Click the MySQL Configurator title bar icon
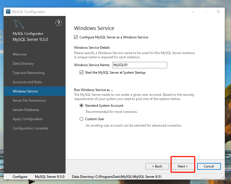 pos(8,11)
